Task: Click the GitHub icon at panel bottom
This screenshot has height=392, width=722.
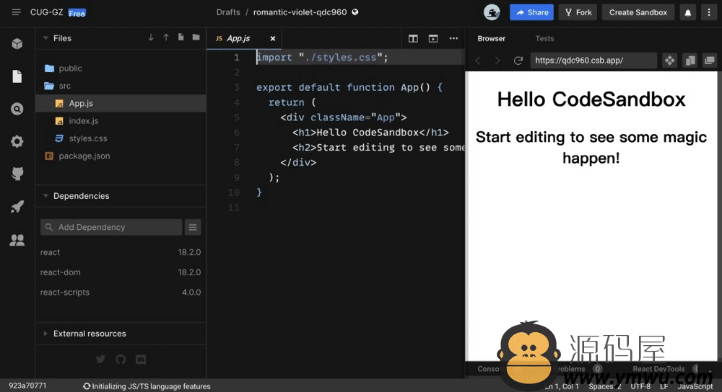Action: (x=121, y=360)
